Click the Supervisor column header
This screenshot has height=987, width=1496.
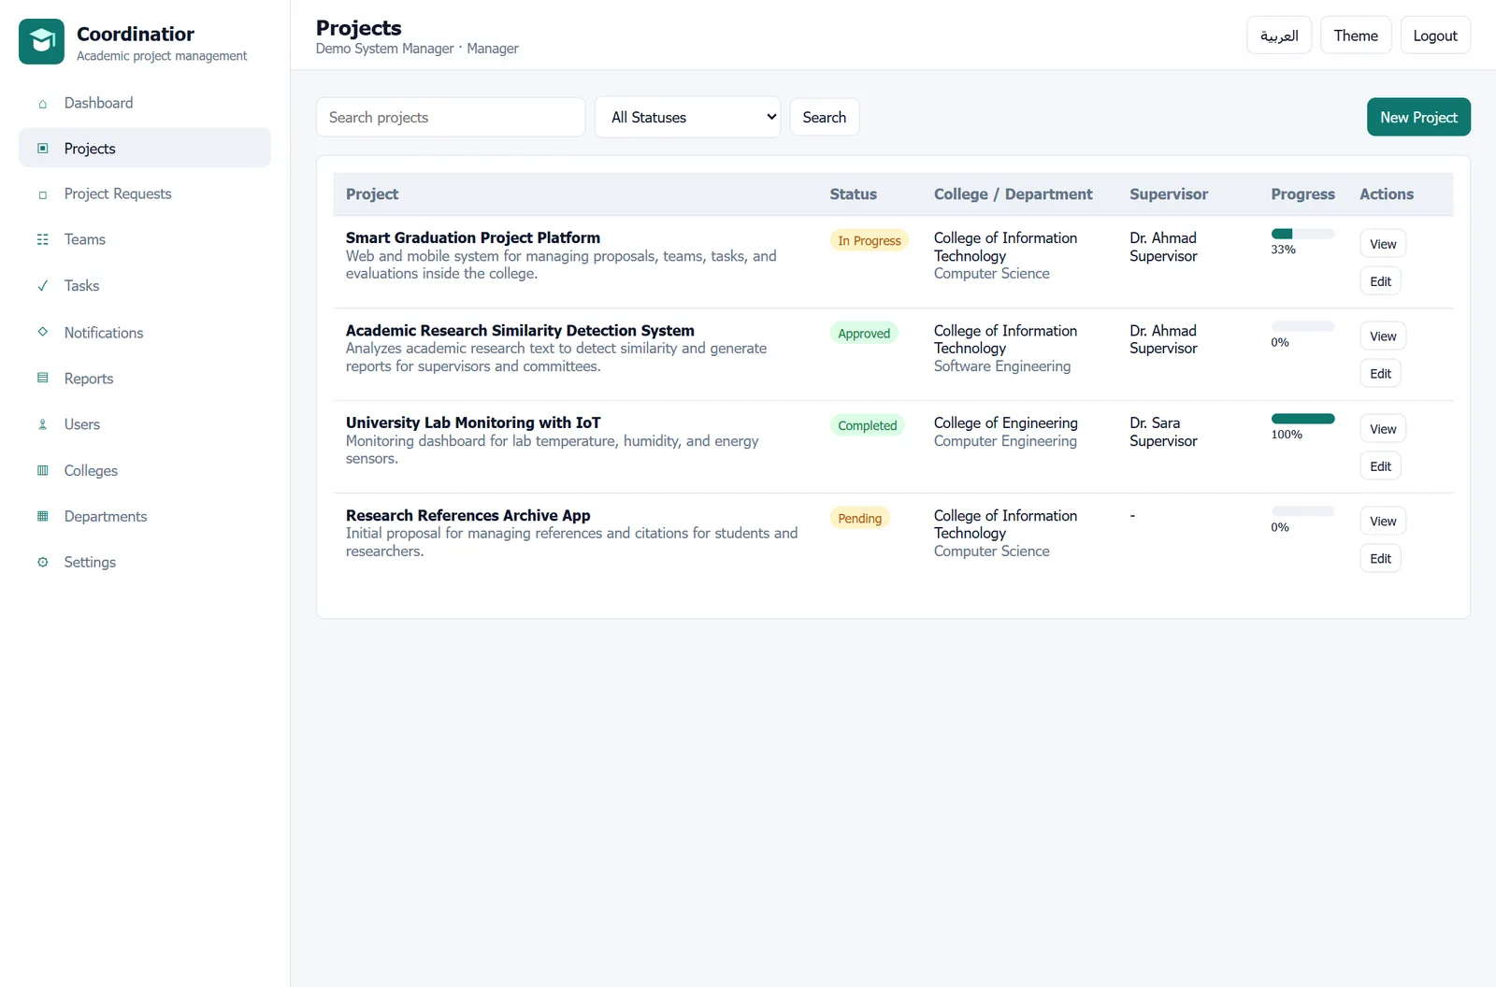tap(1169, 194)
